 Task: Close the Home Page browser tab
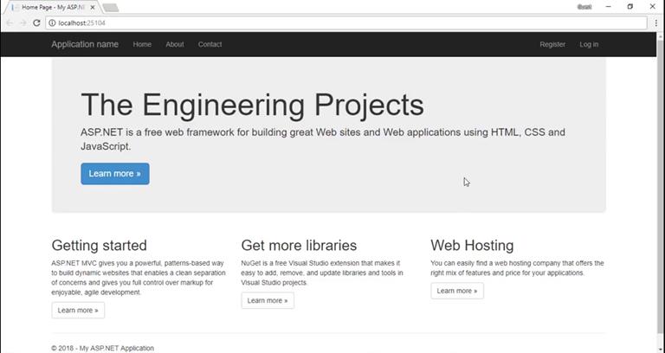[92, 7]
